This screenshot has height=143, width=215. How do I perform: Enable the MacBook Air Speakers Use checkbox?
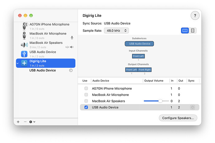click(86, 101)
